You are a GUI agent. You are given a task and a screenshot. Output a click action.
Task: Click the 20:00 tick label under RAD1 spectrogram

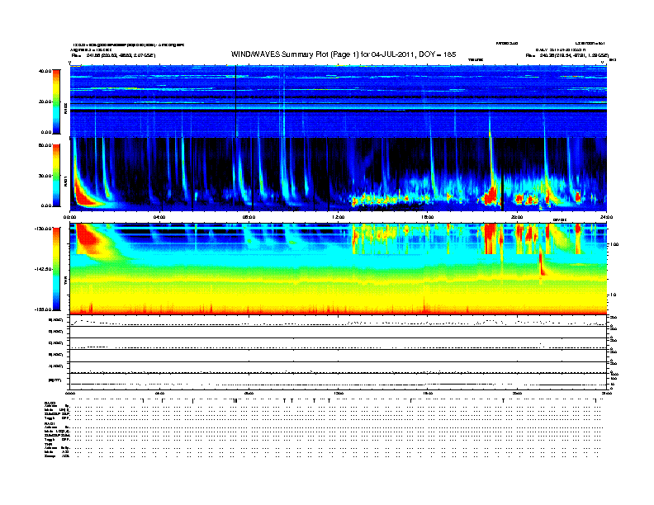[x=517, y=217]
